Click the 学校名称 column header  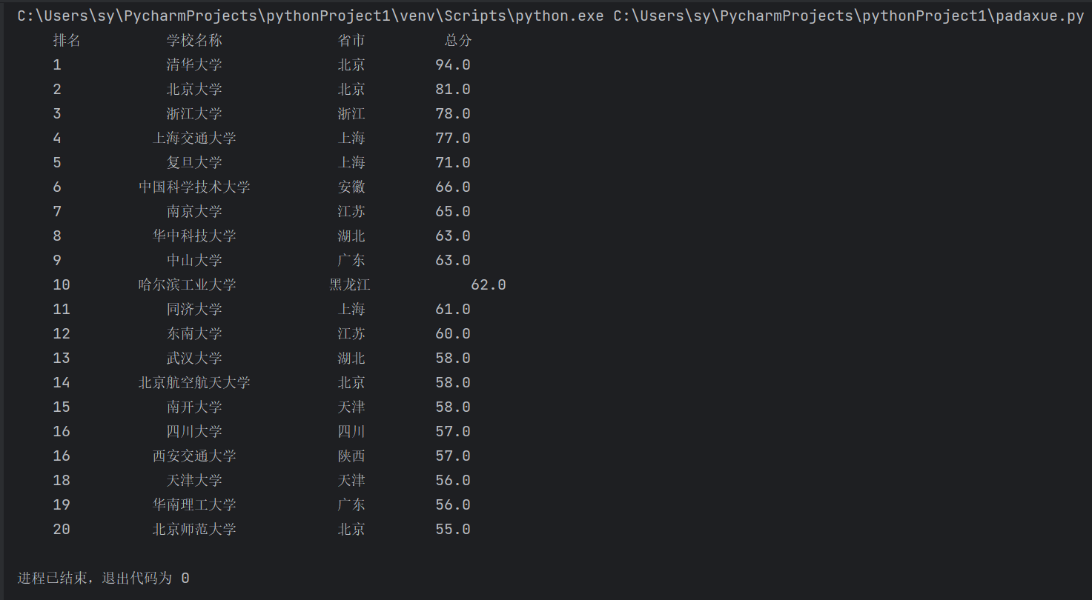point(194,41)
